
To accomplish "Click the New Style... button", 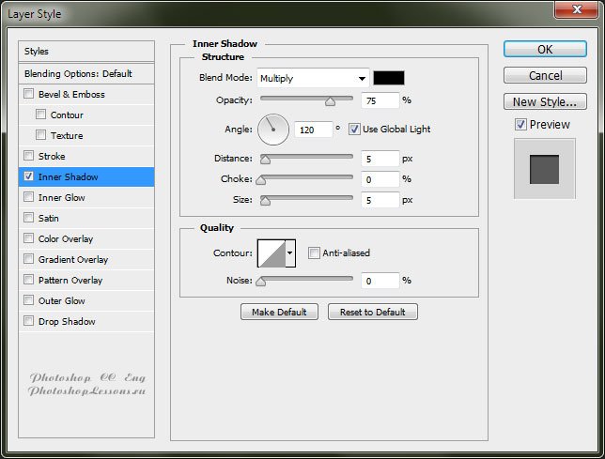I will pyautogui.click(x=545, y=101).
